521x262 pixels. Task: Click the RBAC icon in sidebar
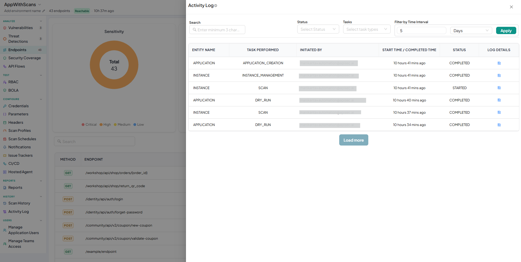[x=5, y=82]
